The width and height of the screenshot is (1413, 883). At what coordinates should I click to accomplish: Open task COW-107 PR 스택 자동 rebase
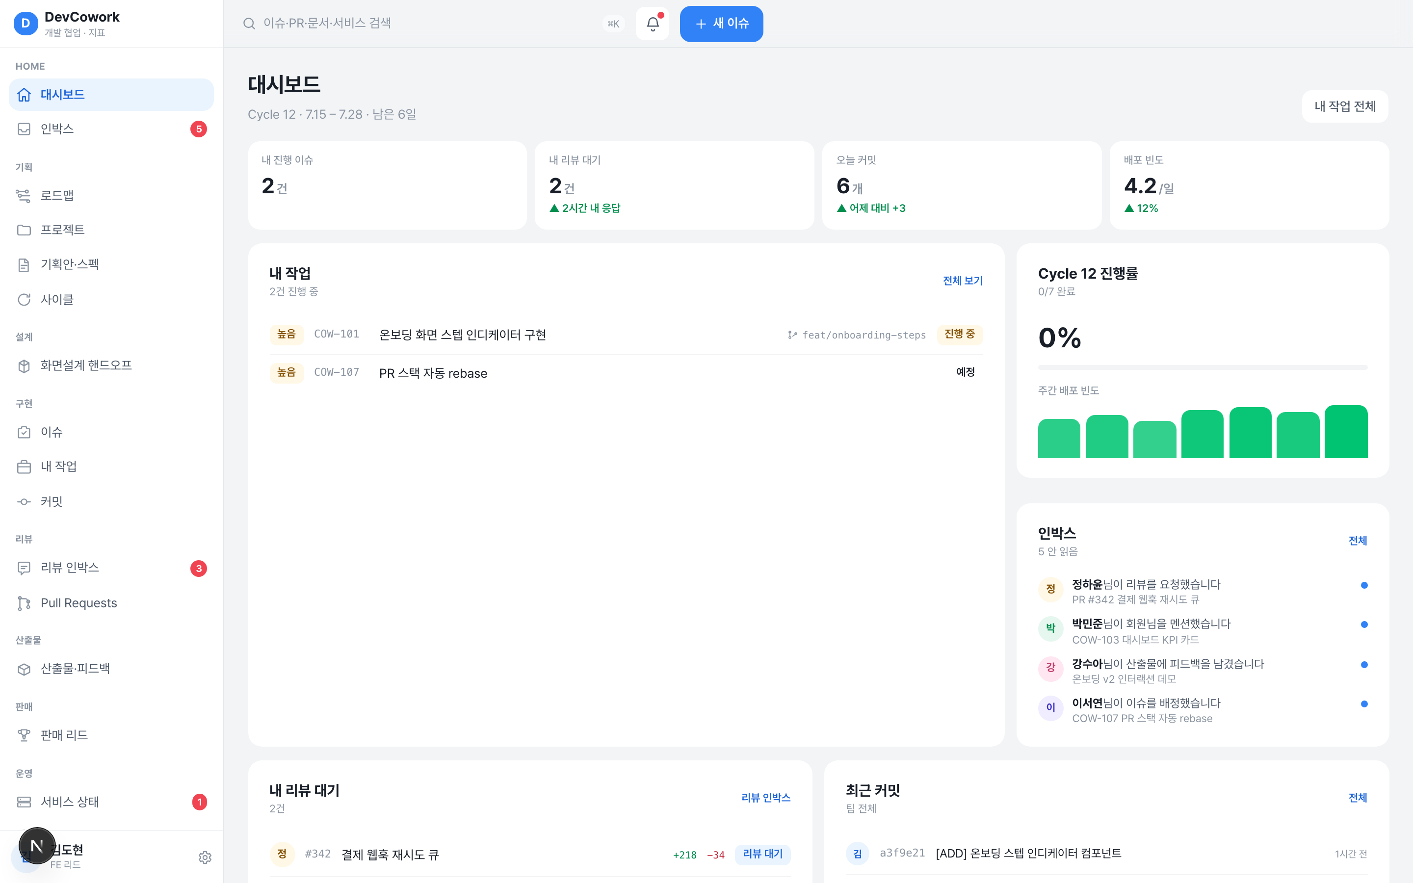coord(626,373)
